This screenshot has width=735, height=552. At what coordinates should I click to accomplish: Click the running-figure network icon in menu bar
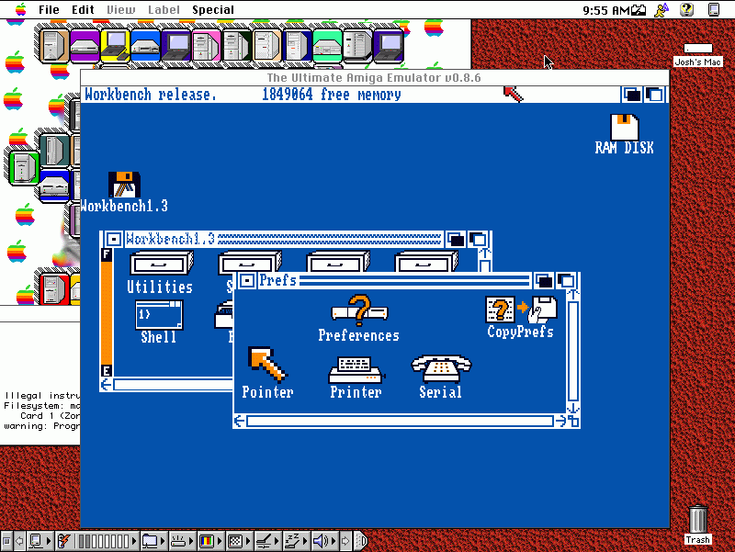tap(661, 9)
